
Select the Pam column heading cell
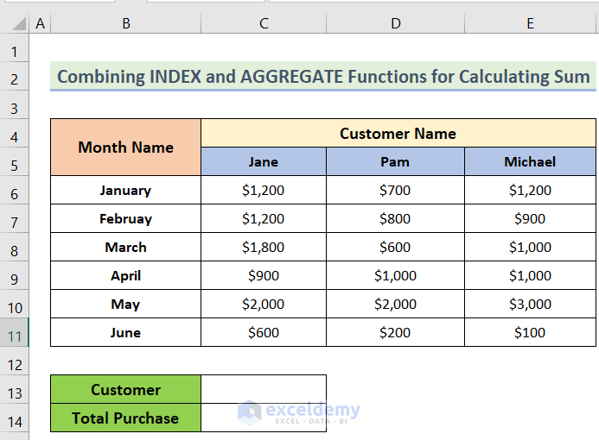[395, 162]
